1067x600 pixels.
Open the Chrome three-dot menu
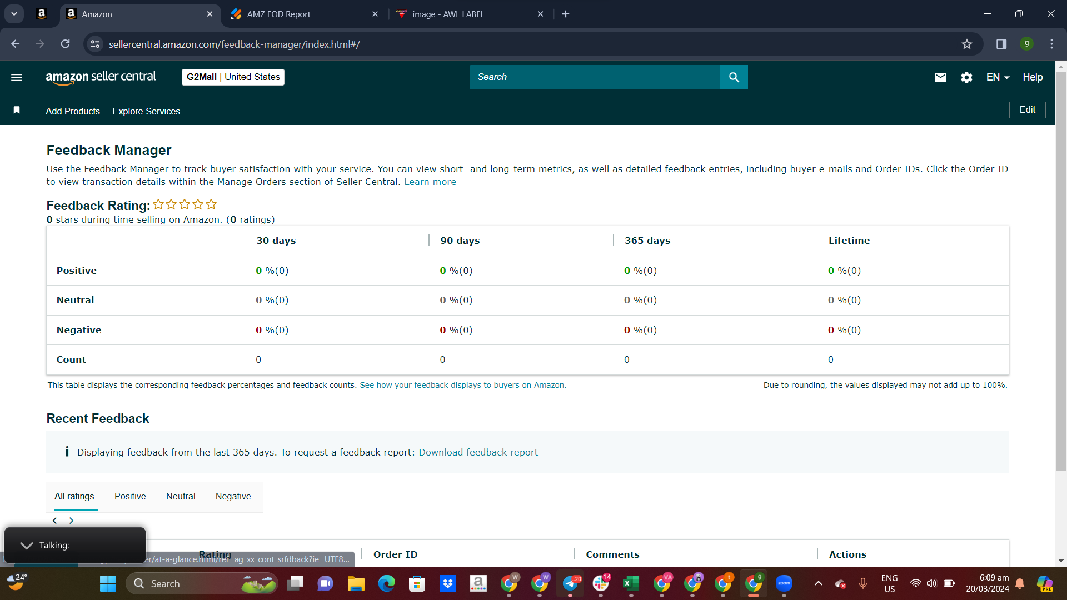point(1051,44)
